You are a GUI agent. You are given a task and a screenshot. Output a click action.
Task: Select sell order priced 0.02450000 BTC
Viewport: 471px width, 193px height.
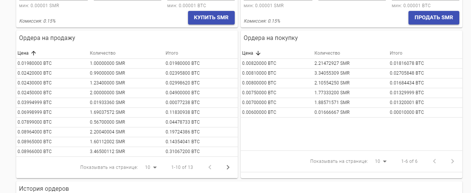point(127,93)
